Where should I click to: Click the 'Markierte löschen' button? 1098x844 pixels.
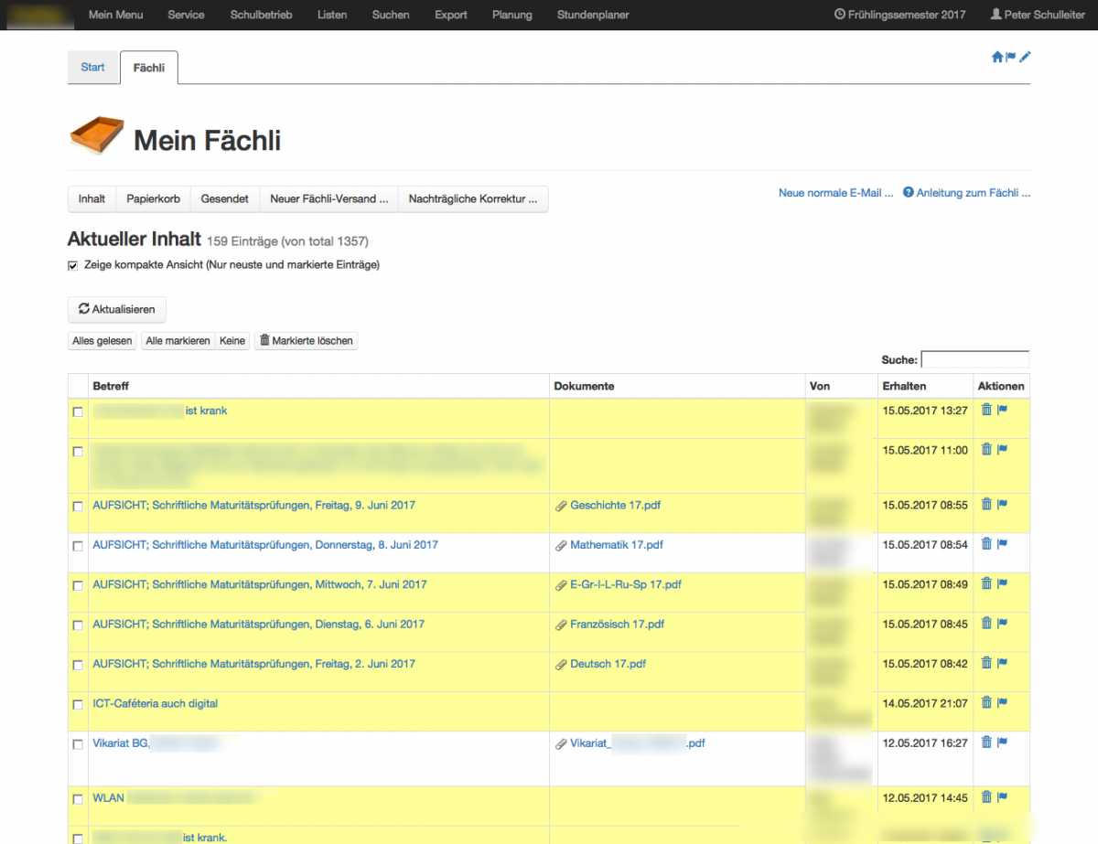[x=306, y=340]
